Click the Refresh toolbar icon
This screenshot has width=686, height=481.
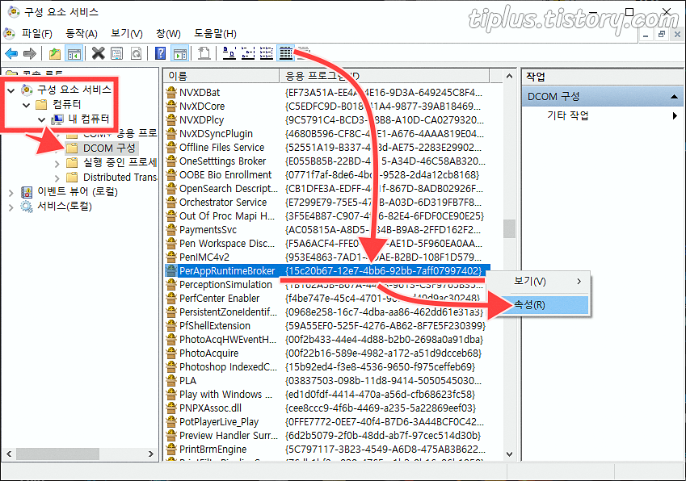pyautogui.click(x=136, y=54)
